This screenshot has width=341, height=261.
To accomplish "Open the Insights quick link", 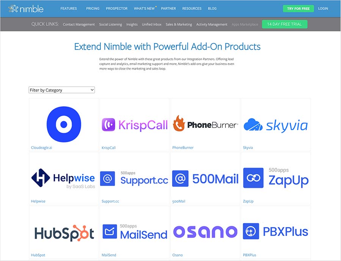I will coord(132,24).
